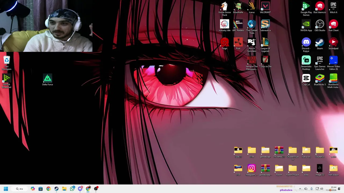Image resolution: width=344 pixels, height=193 pixels.
Task: Select Movavi Video Editor 26 icon
Action: click(x=333, y=63)
